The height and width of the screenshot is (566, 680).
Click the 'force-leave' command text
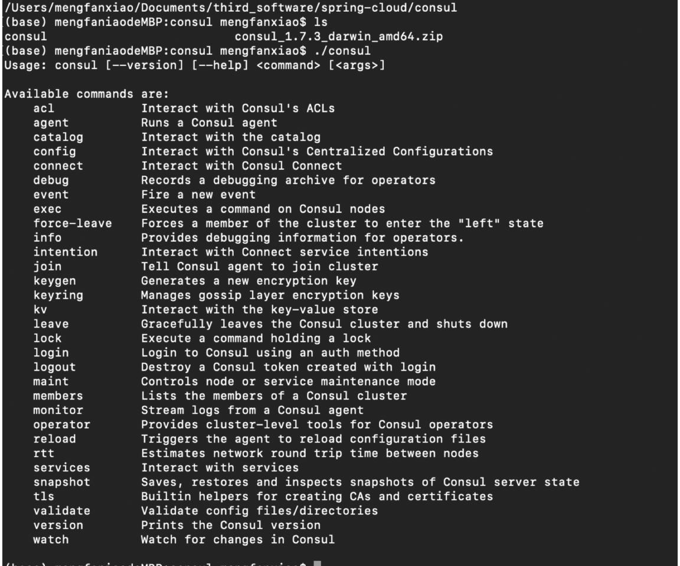(x=73, y=223)
